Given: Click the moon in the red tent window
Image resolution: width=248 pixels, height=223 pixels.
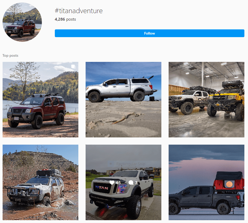Looking at the screenshot, I should [x=229, y=184].
